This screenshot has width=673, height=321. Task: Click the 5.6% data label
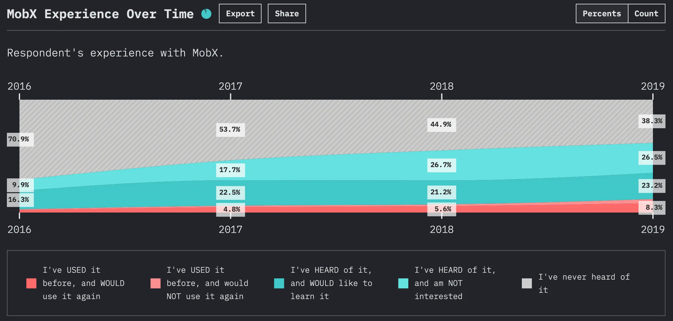(x=442, y=209)
